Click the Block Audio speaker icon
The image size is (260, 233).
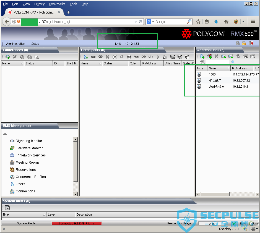coord(144,57)
